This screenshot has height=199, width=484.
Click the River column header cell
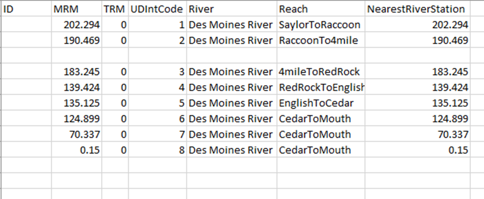[232, 9]
